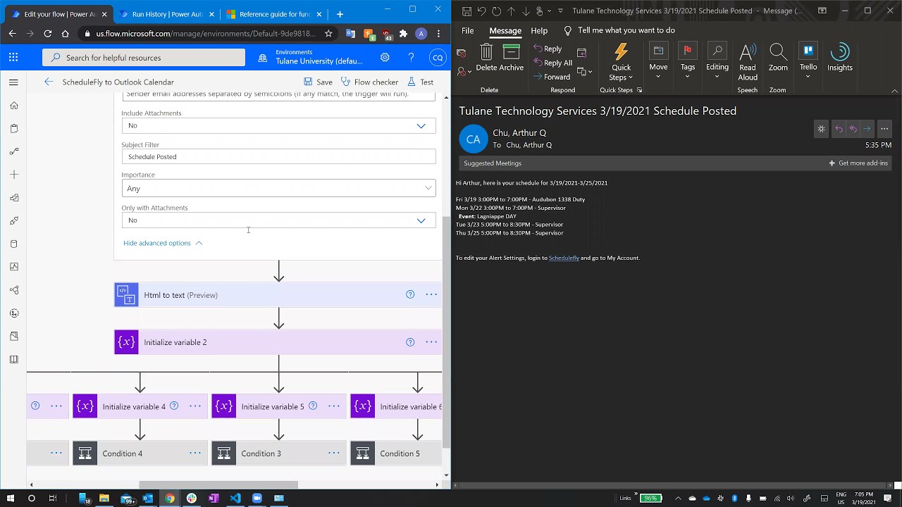Screen dimensions: 902x507
Task: Open more options for Initialize variable 4
Action: point(195,406)
